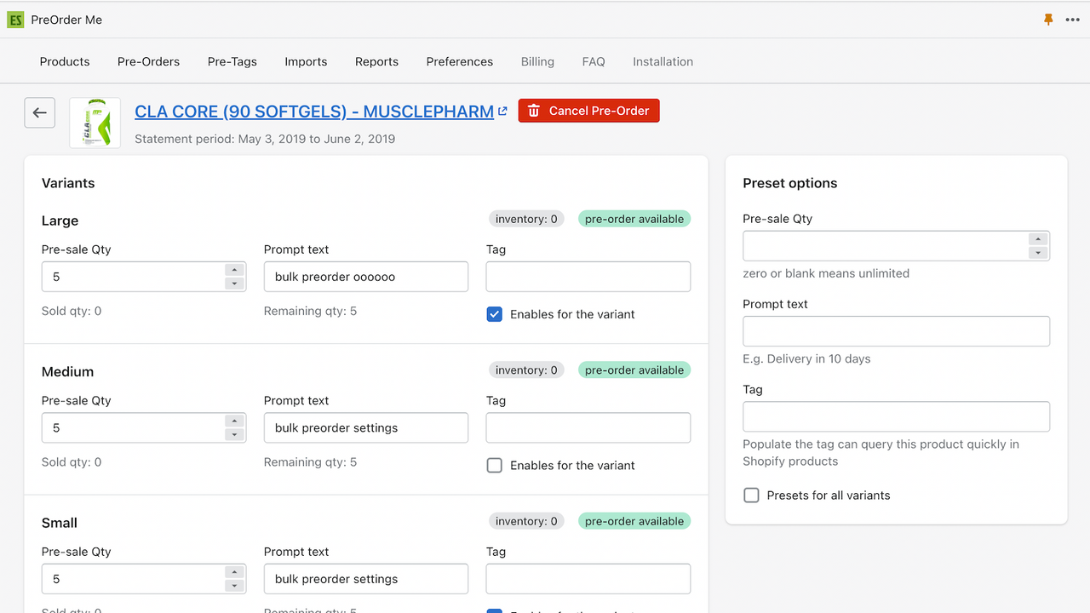Image resolution: width=1090 pixels, height=613 pixels.
Task: Click Preset options Prompt text field
Action: 897,331
